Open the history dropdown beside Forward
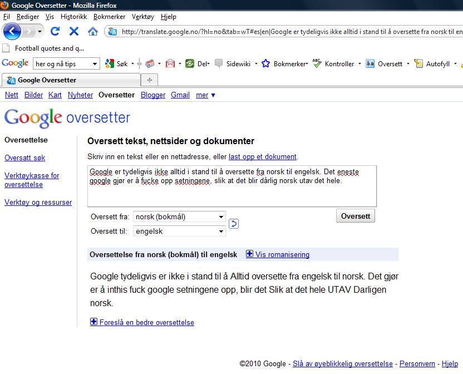The width and height of the screenshot is (463, 374). [x=40, y=31]
